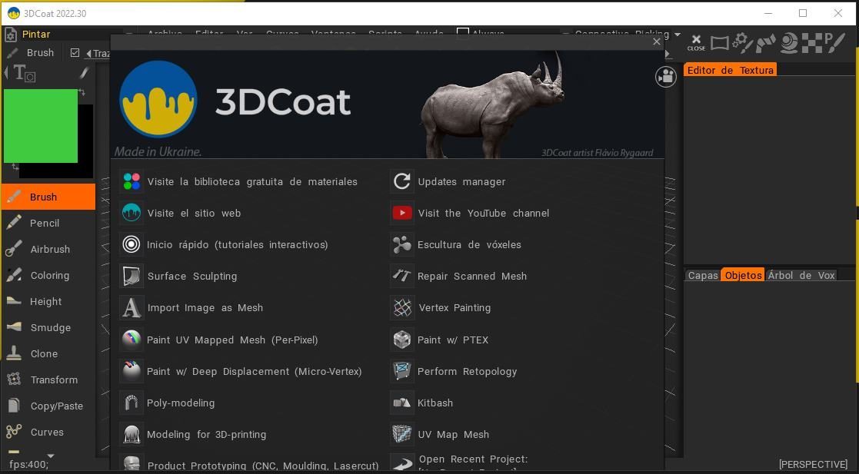The height and width of the screenshot is (474, 859).
Task: Select the Smudge tool
Action: click(48, 327)
